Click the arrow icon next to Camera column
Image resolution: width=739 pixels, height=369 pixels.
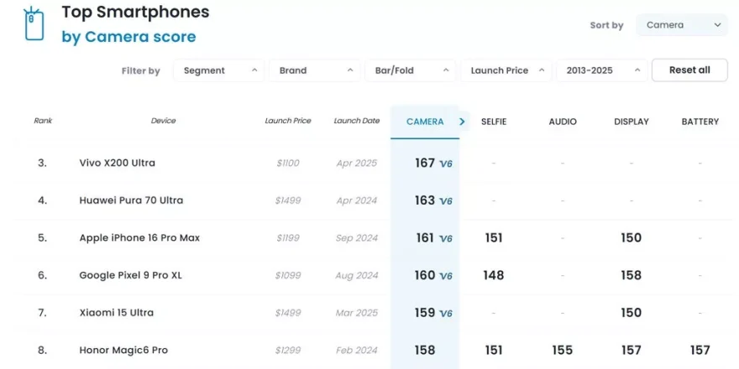[x=462, y=122]
